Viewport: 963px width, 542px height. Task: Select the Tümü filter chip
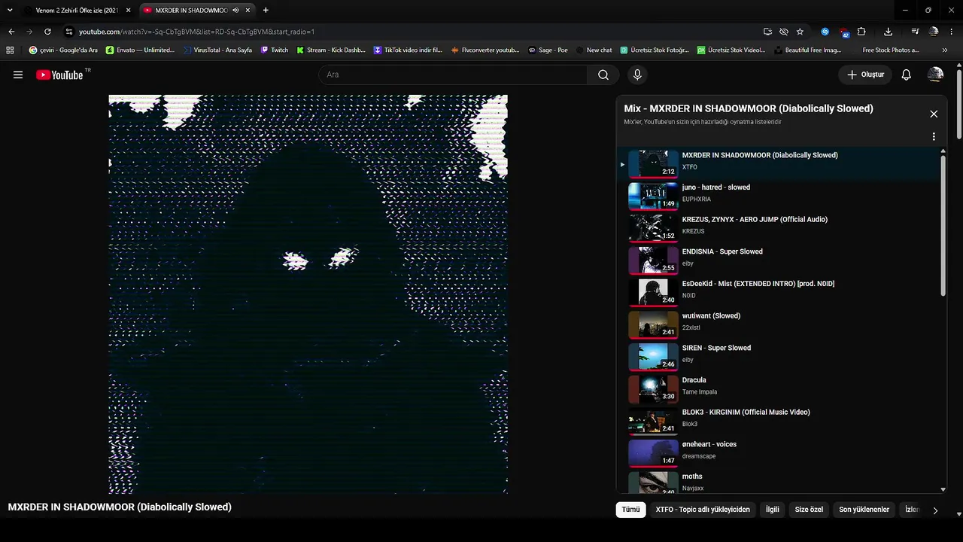(630, 510)
